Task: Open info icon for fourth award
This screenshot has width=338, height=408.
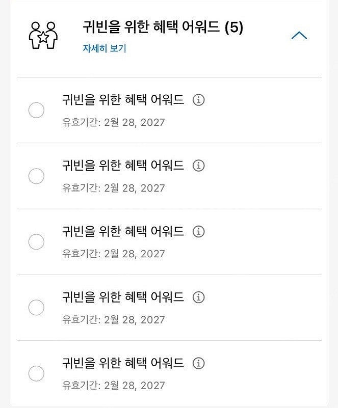Action: tap(199, 297)
